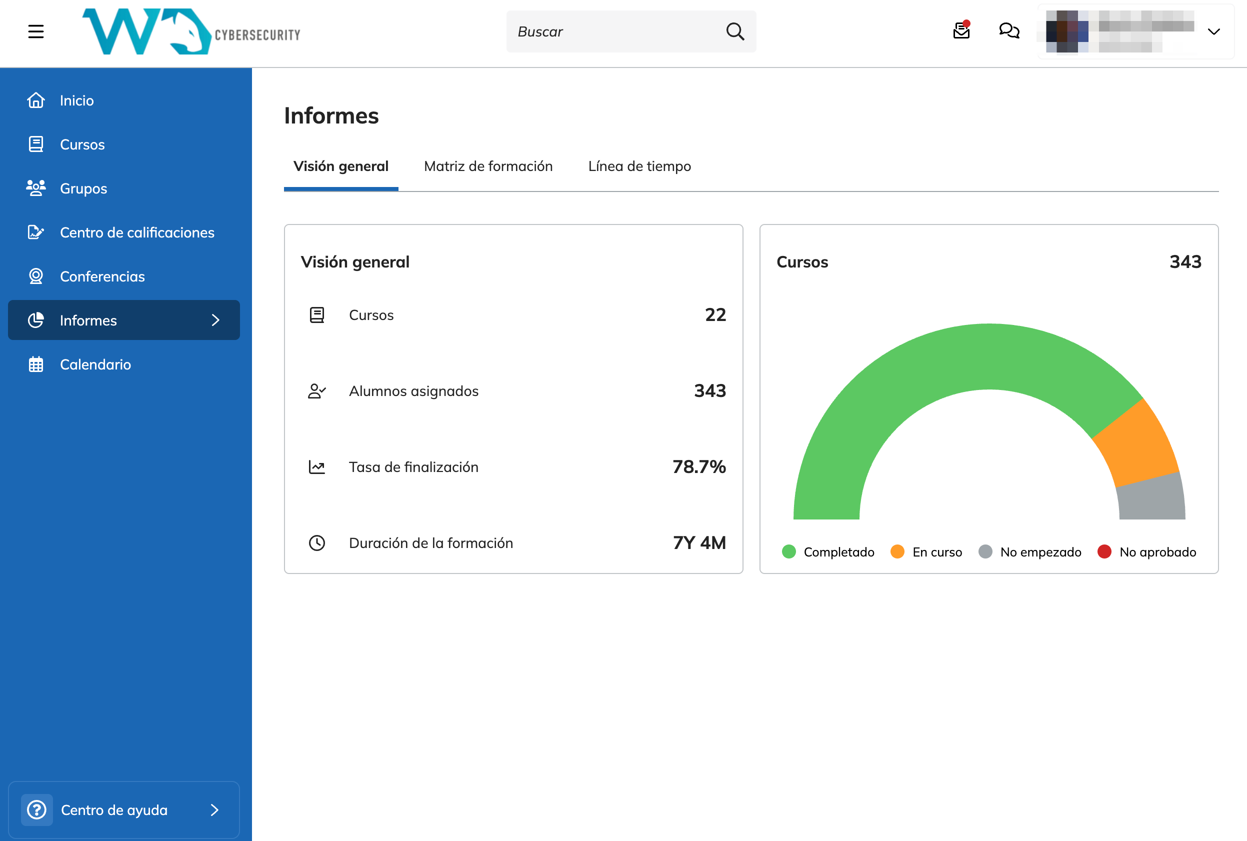Click the Tasa de finalización chart icon
1247x841 pixels.
point(317,467)
